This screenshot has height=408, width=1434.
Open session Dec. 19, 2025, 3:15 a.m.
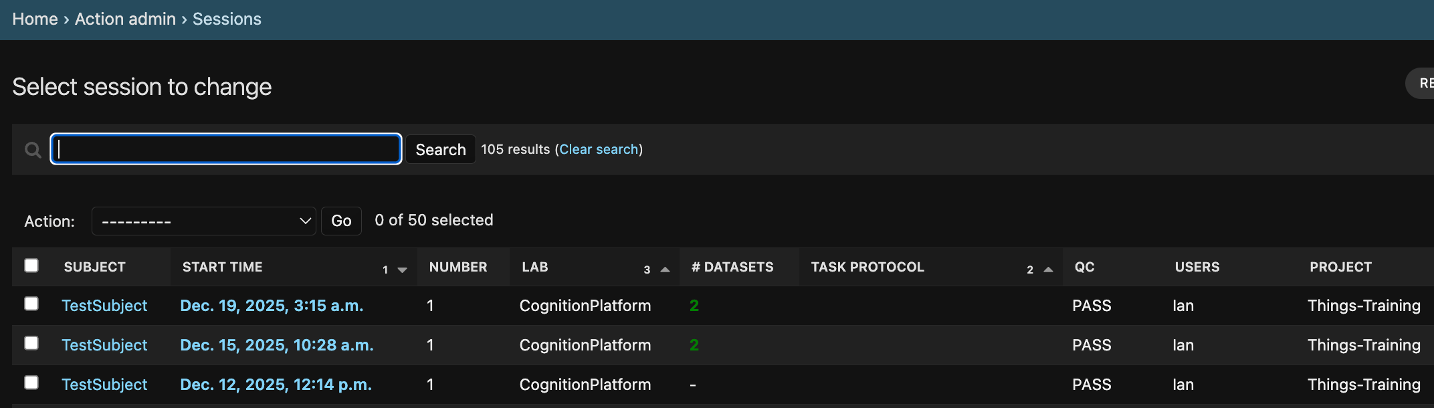point(272,306)
